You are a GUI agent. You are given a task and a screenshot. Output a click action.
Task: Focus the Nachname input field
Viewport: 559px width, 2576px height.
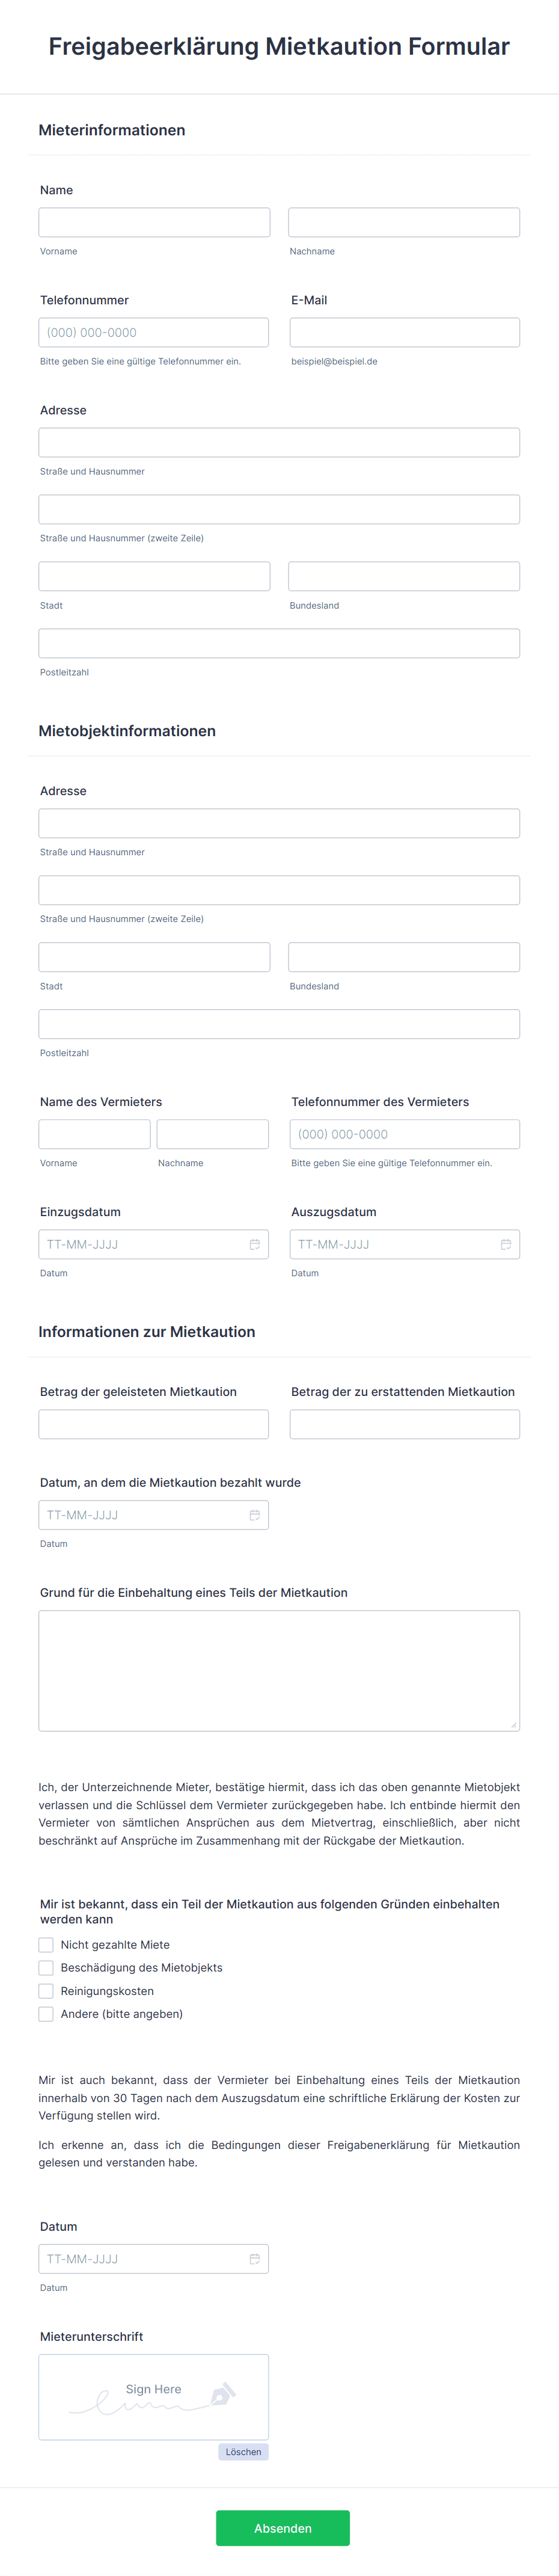tap(404, 221)
